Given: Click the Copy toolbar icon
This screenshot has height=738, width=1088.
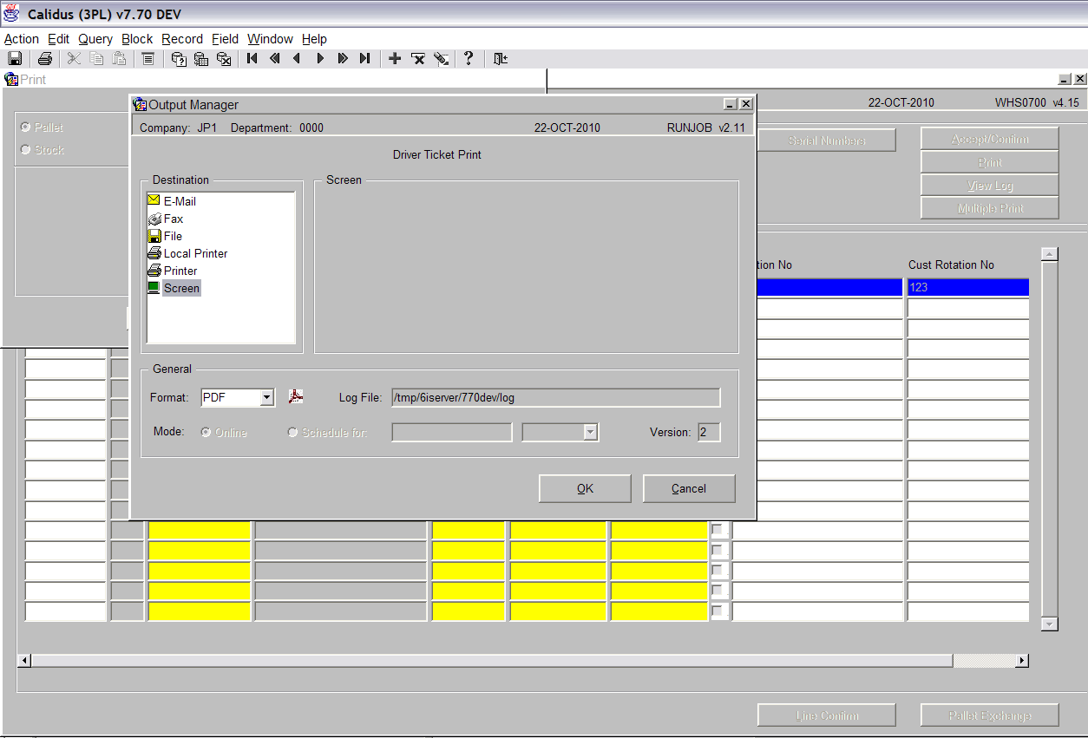Looking at the screenshot, I should click(96, 58).
